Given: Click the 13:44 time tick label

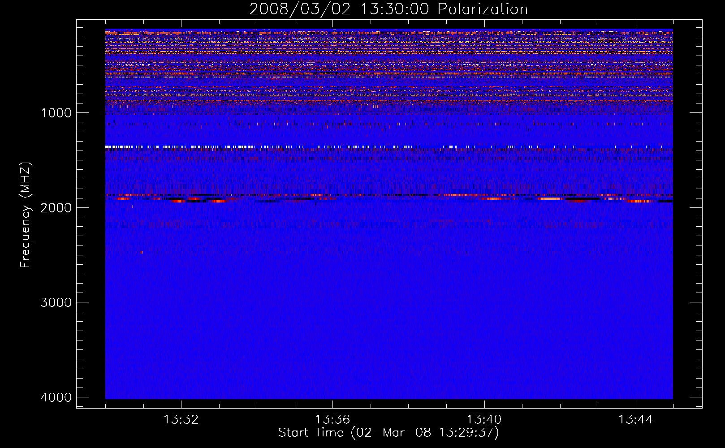Looking at the screenshot, I should (x=636, y=420).
